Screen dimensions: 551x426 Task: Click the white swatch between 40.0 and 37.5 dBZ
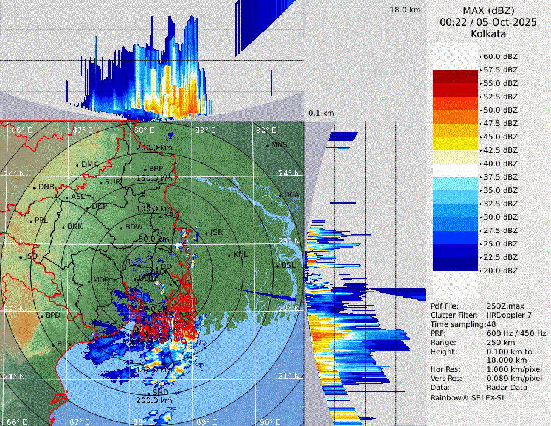[x=456, y=170]
